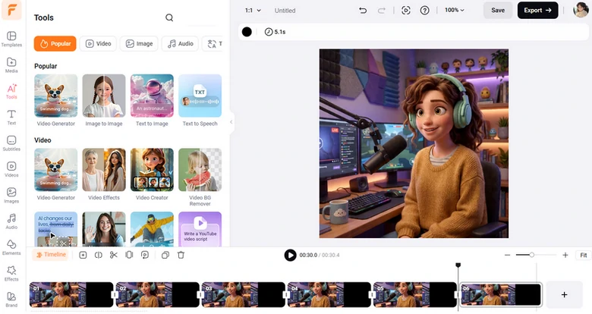Undo the last action

coord(363,11)
